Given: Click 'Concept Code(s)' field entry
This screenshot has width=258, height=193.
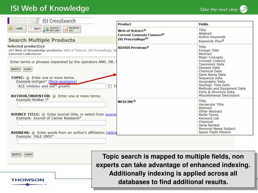Looking at the screenshot, I should pos(212,61).
